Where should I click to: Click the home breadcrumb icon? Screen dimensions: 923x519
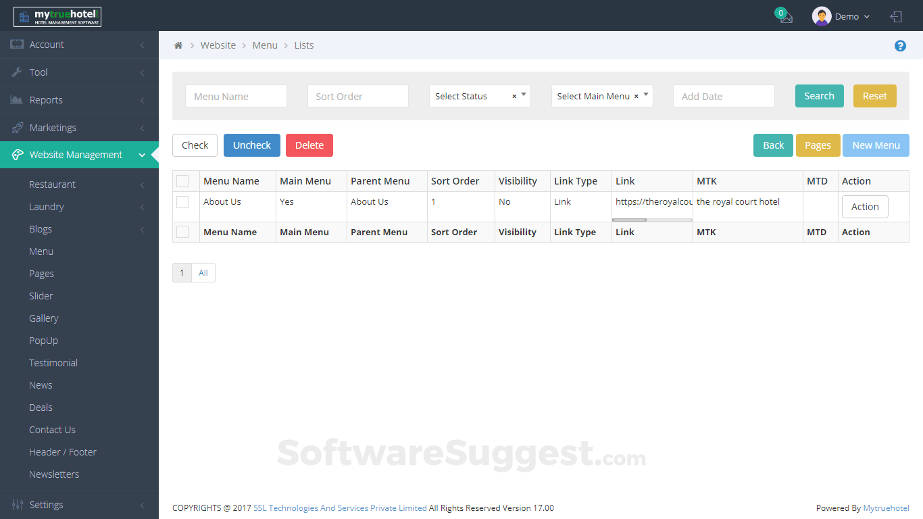click(178, 45)
